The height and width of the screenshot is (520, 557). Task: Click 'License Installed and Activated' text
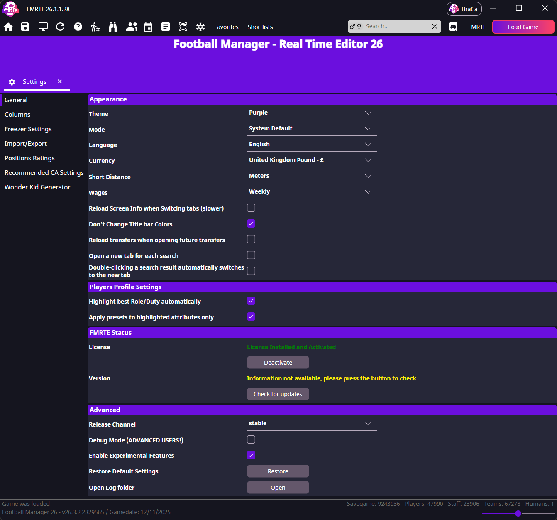291,347
